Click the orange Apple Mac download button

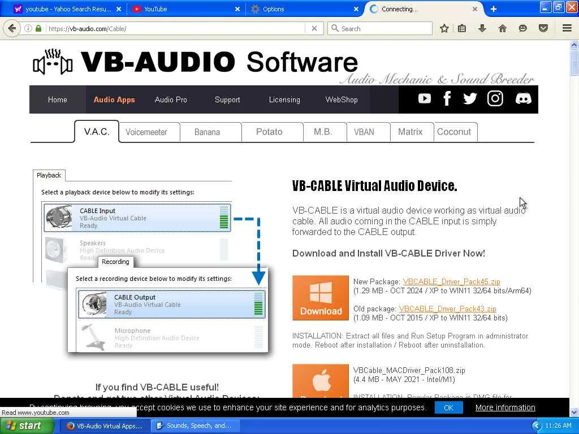click(321, 381)
